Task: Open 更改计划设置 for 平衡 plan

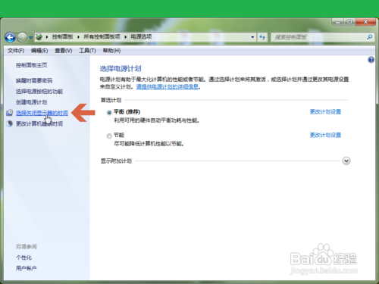Action: click(325, 111)
